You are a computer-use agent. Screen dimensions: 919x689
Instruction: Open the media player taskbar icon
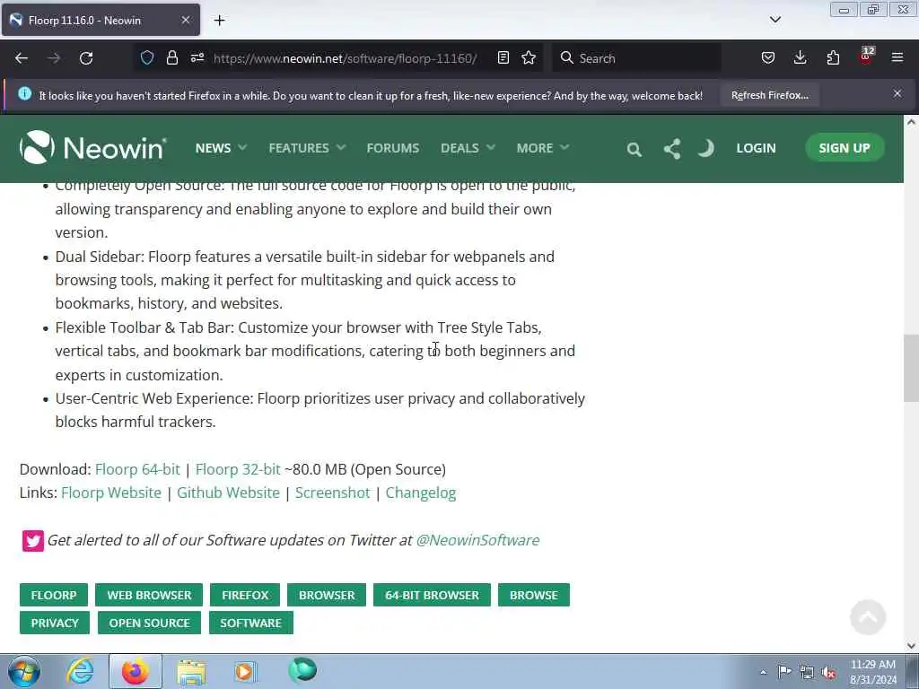coord(245,671)
